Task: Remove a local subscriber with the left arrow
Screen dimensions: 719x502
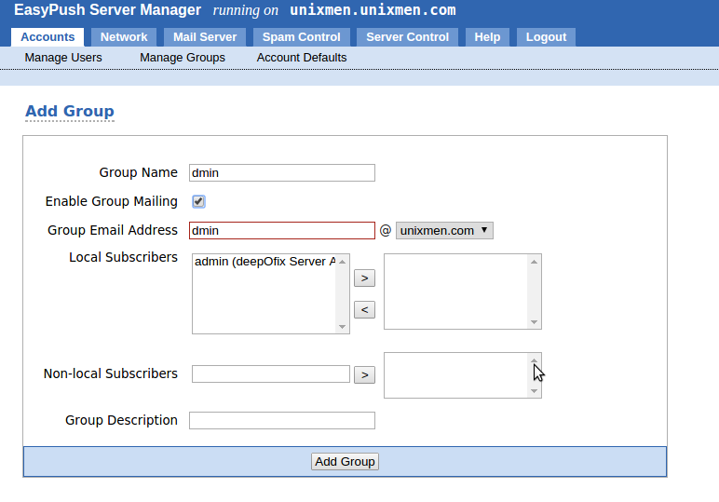Action: pos(364,310)
